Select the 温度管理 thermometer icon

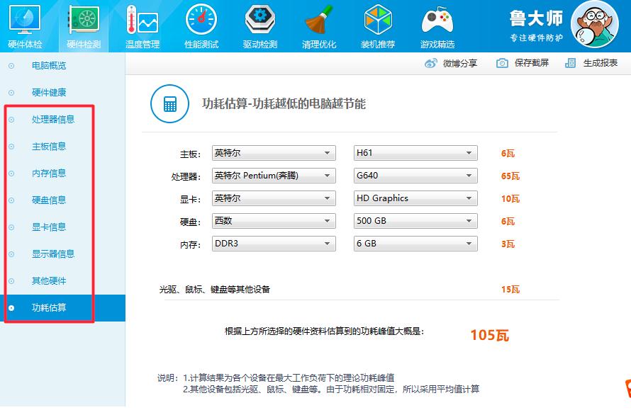point(143,21)
